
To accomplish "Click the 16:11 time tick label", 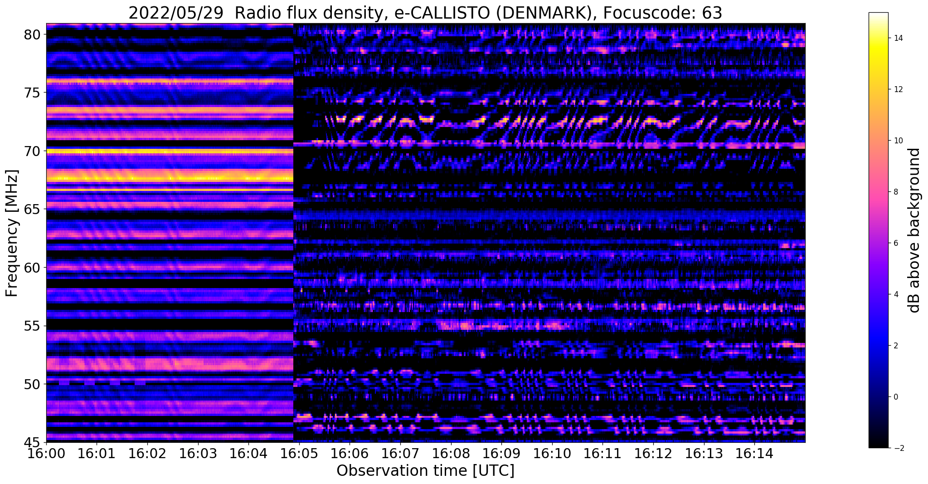I will click(602, 453).
